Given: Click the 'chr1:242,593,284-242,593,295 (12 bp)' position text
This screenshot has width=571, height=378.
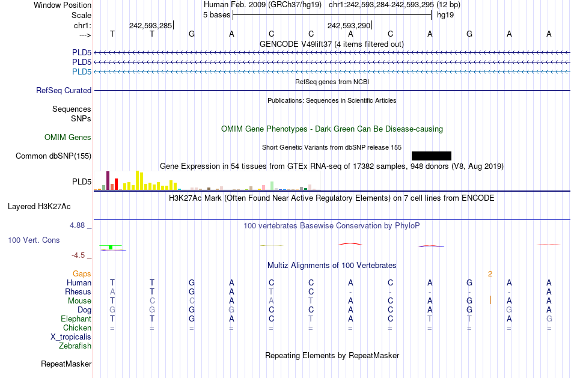Looking at the screenshot, I should point(394,5).
